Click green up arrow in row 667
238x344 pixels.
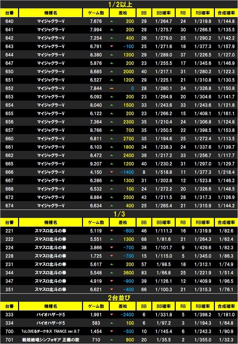pyautogui.click(x=112, y=181)
